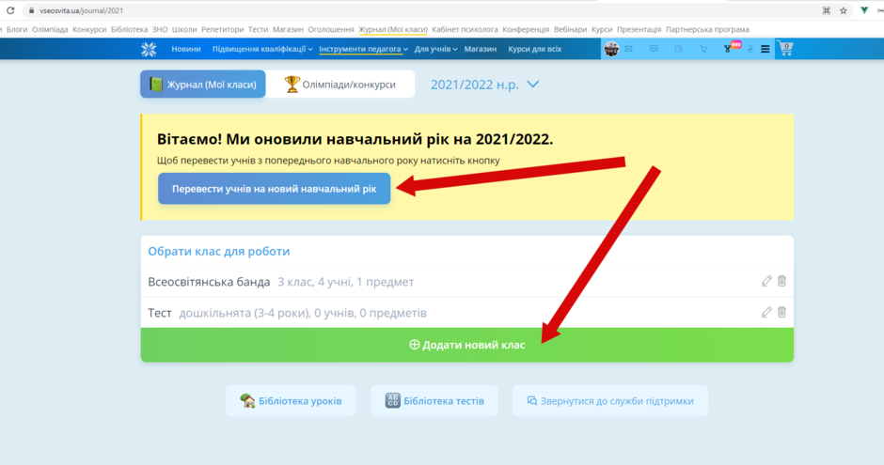Click the pencil icon for Всеосвітянська банда
Viewport: 884px width, 465px height.
766,281
